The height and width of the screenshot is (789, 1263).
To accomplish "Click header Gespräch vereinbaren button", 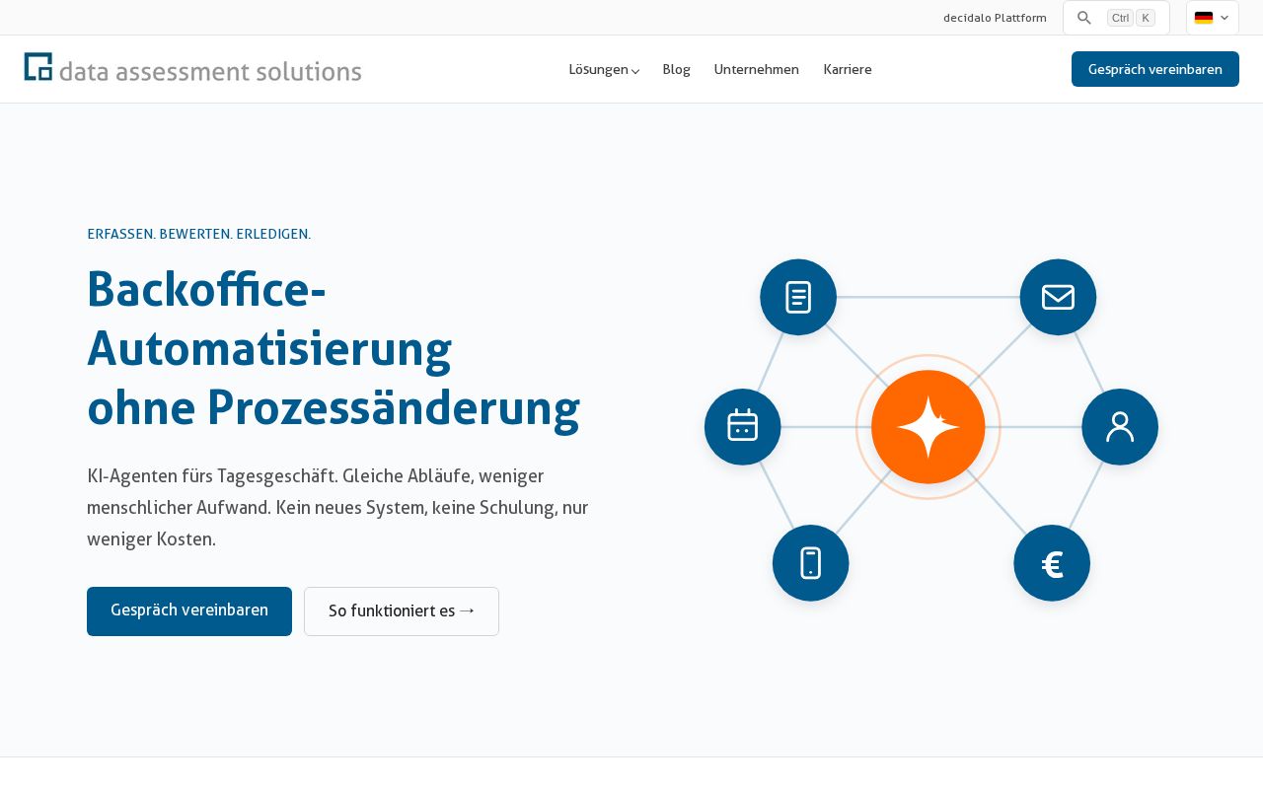I will coord(1155,69).
